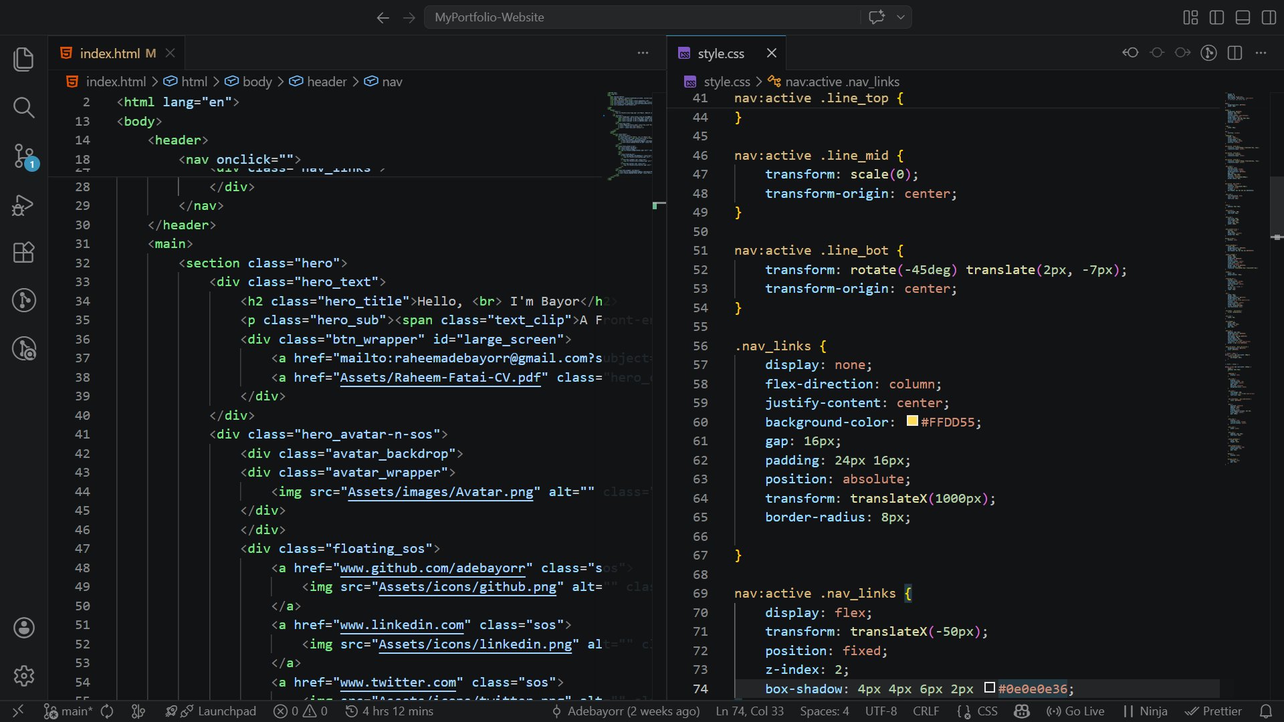Open the Accounts menu icon
Viewport: 1284px width, 722px height.
coord(23,627)
